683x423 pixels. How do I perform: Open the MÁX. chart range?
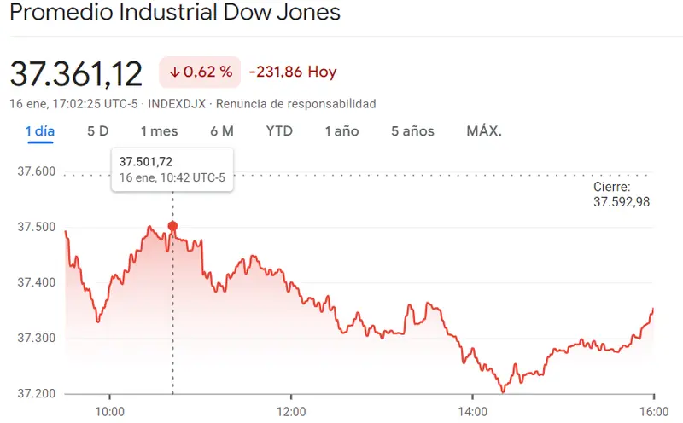[x=484, y=131]
